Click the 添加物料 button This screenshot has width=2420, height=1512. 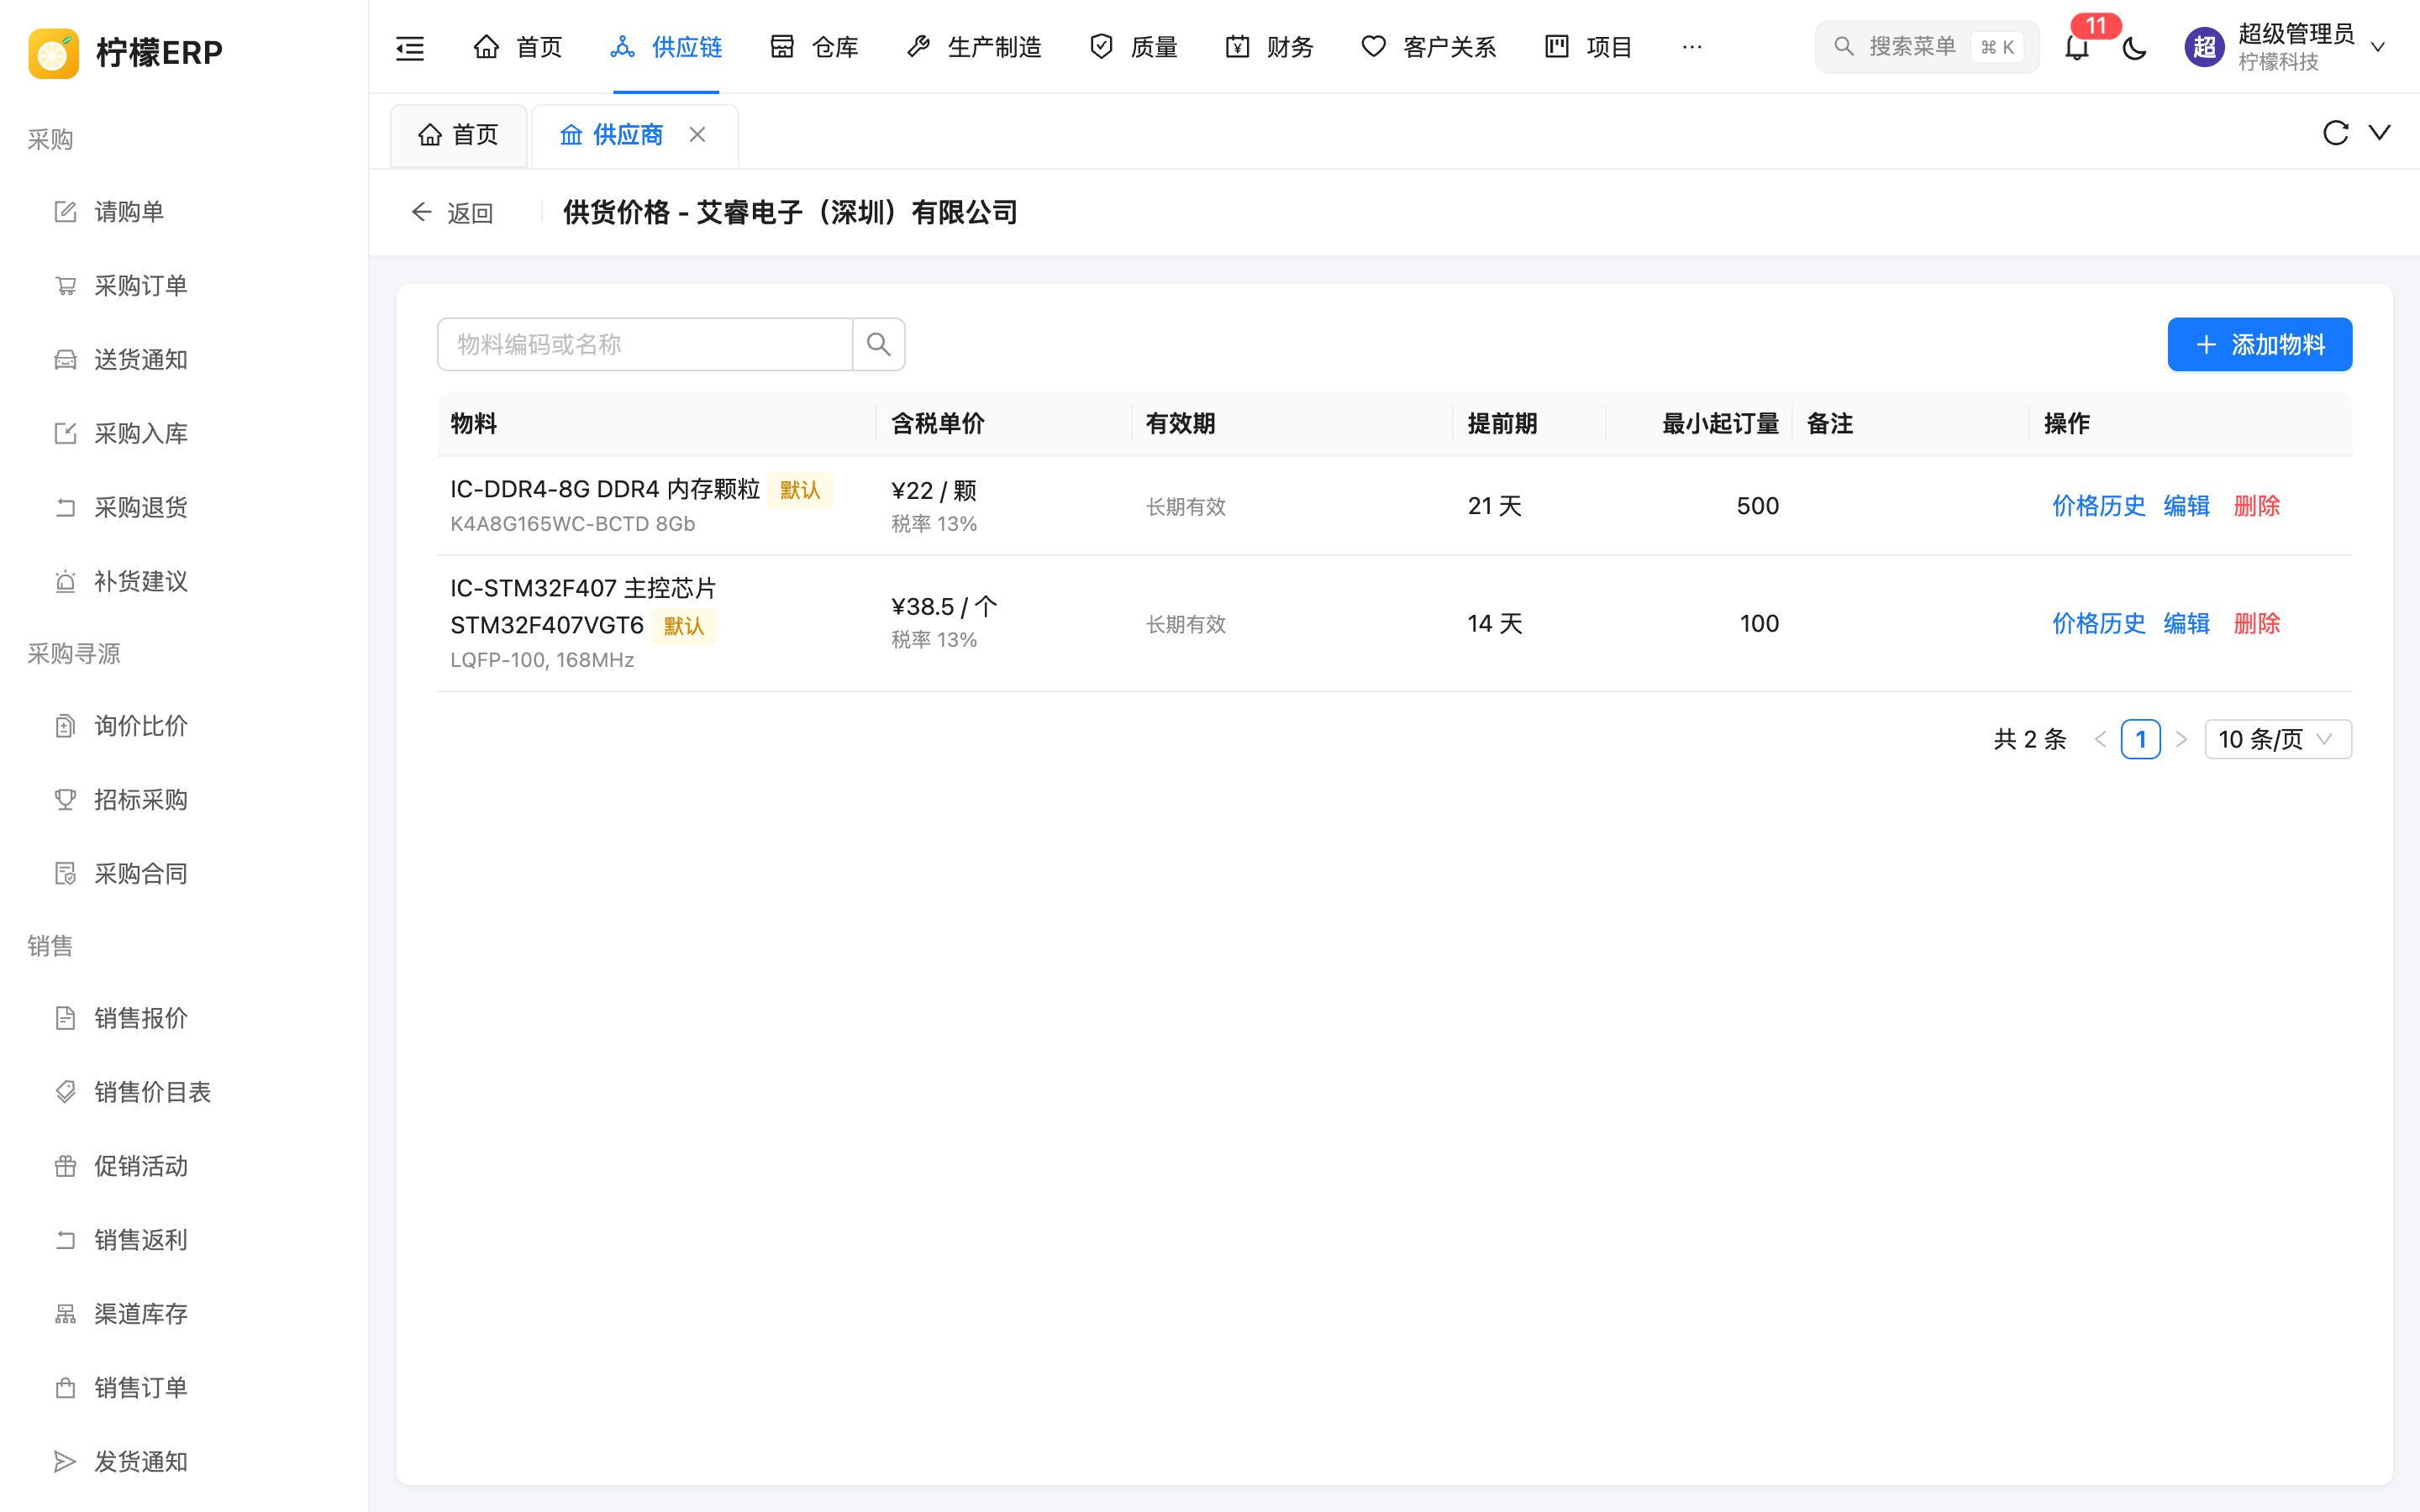(2260, 344)
